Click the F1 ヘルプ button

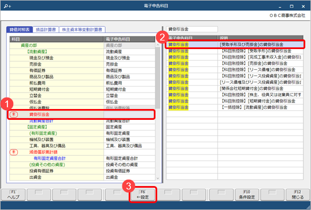click(14, 195)
